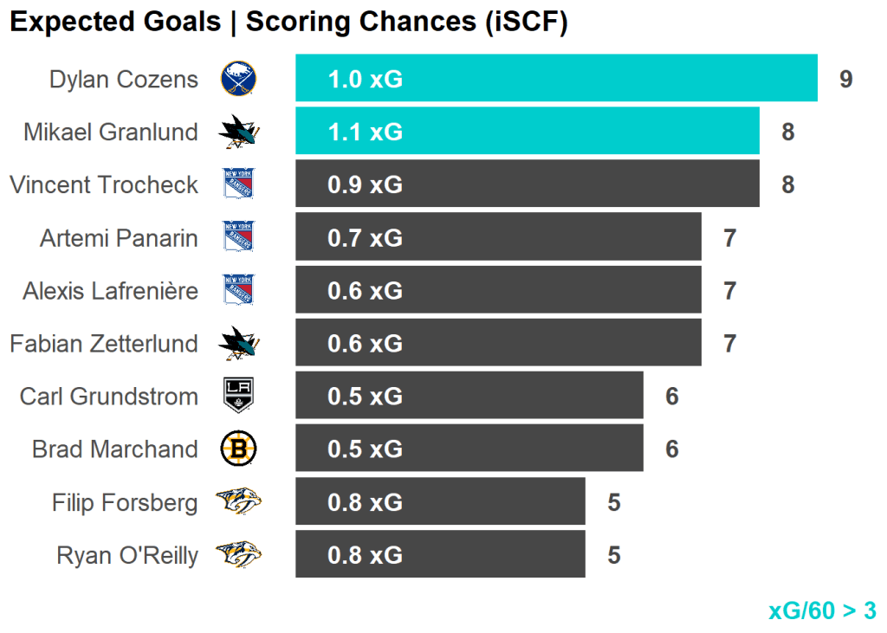The image size is (887, 633).
Task: Click the LA Kings logo beside Carl Grundstrom
Action: pyautogui.click(x=238, y=396)
